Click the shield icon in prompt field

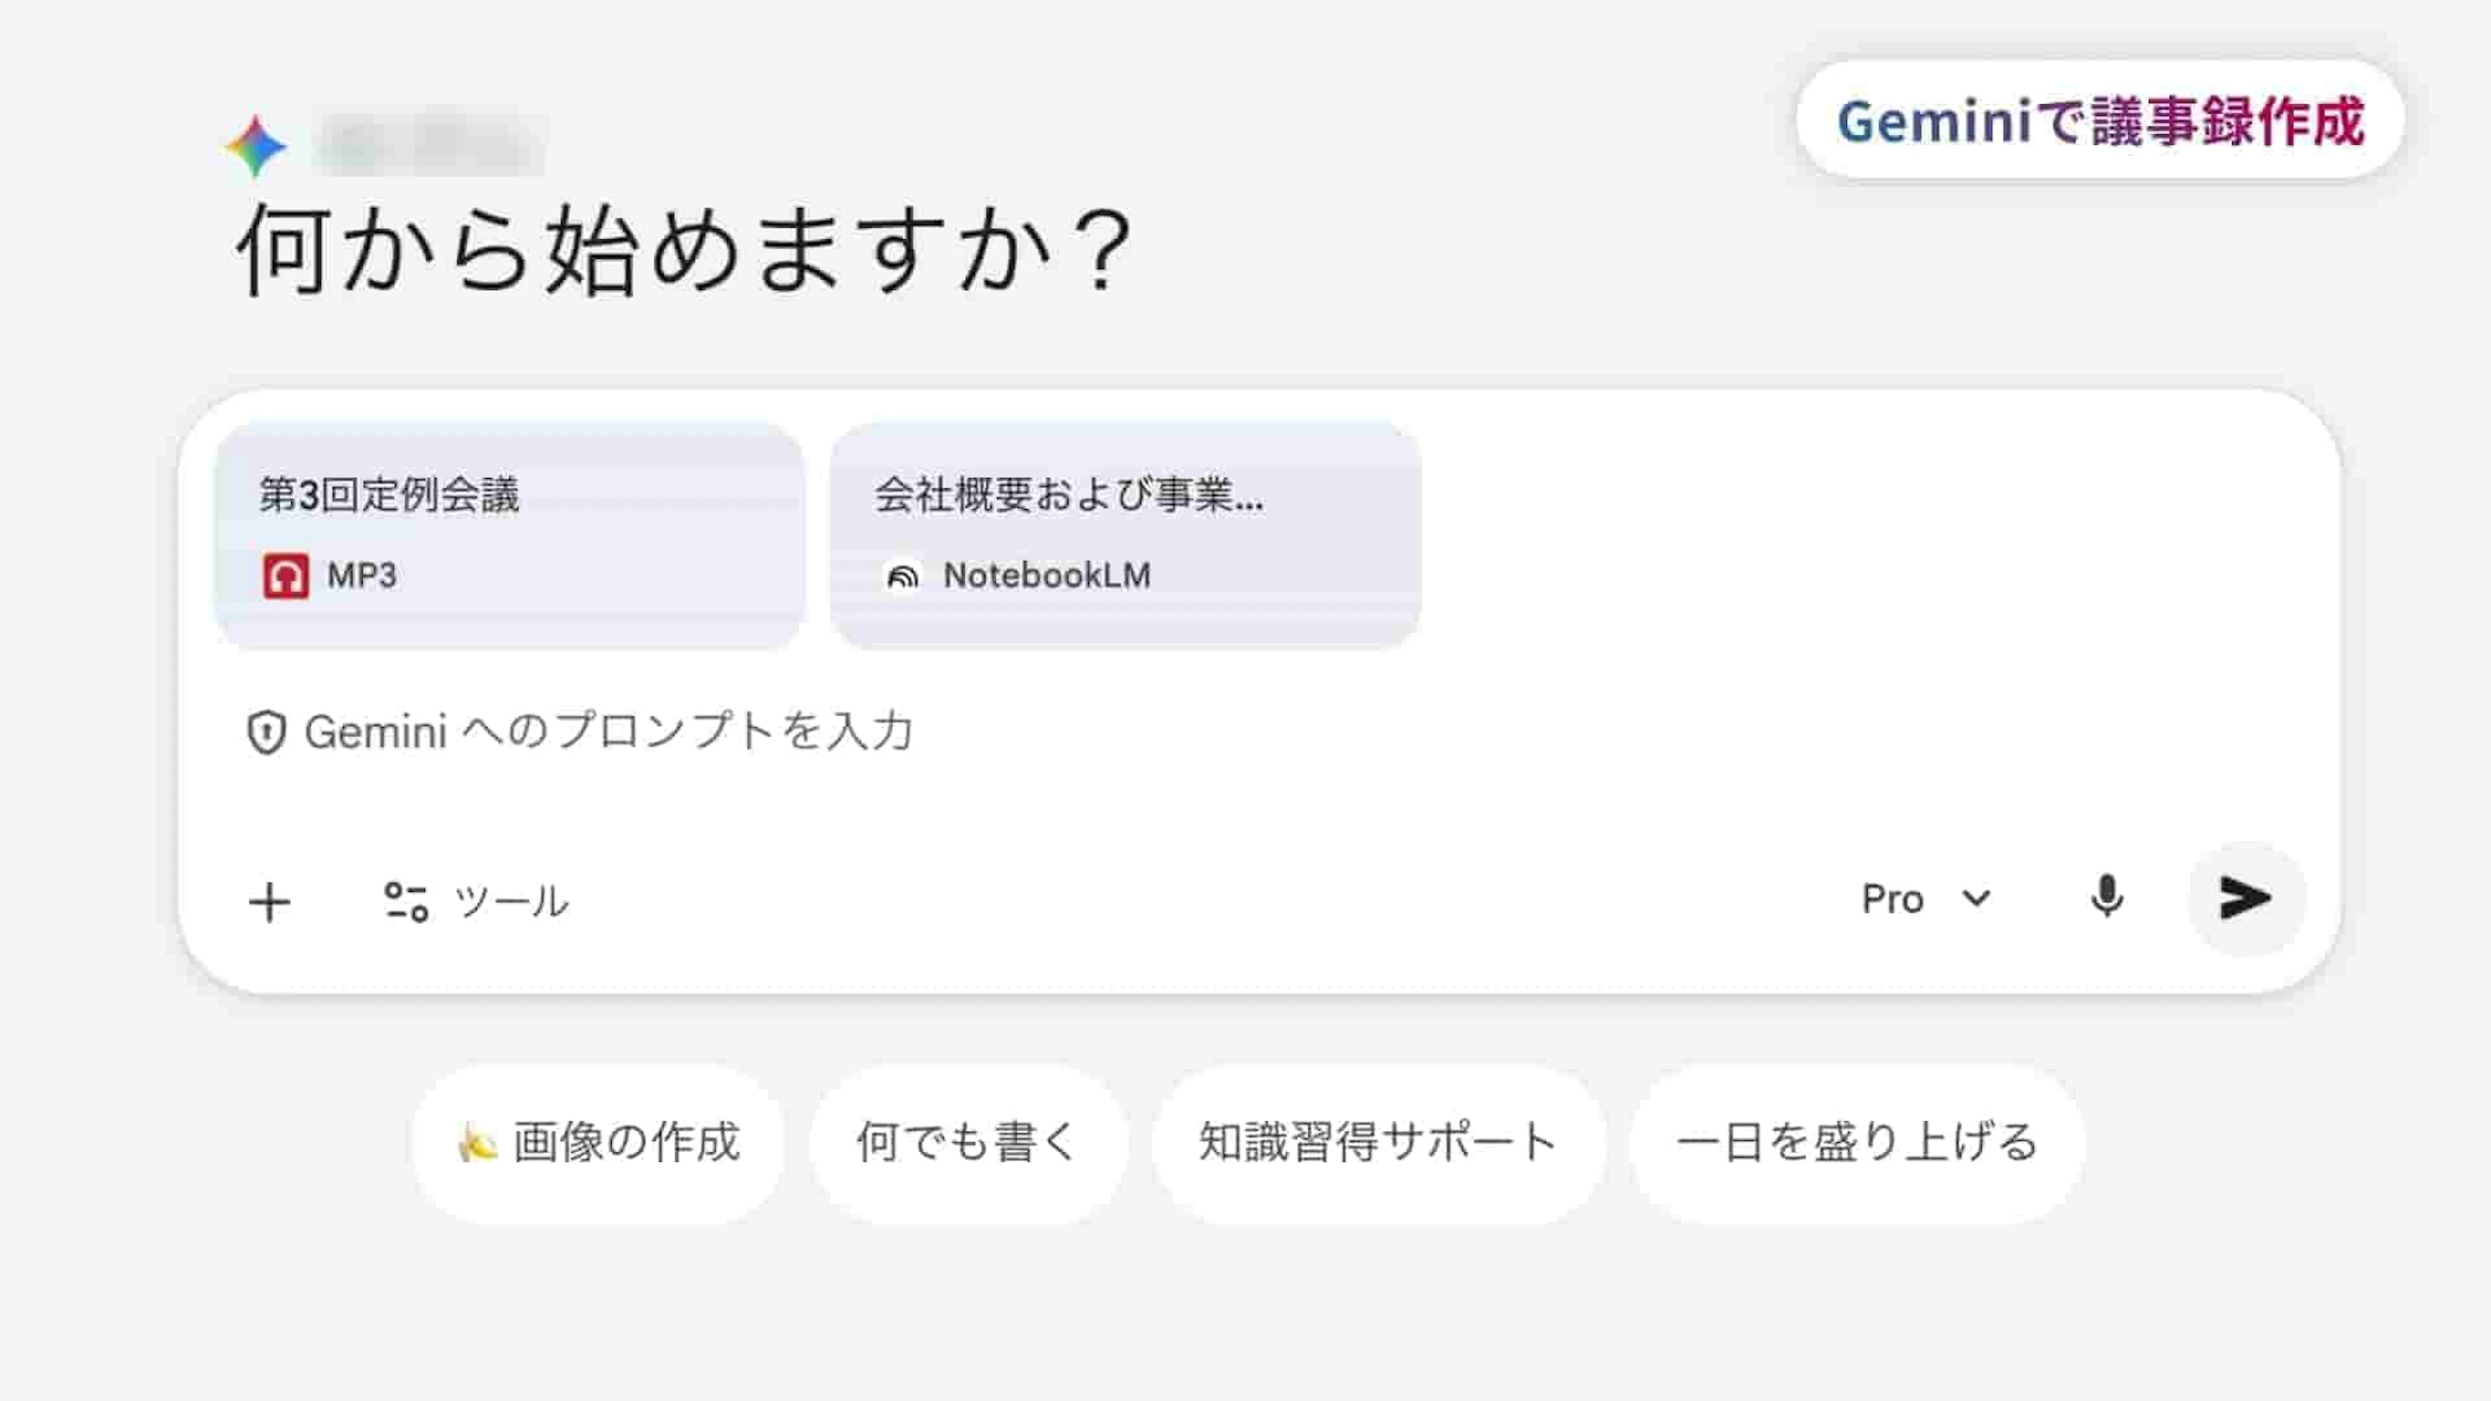tap(266, 732)
